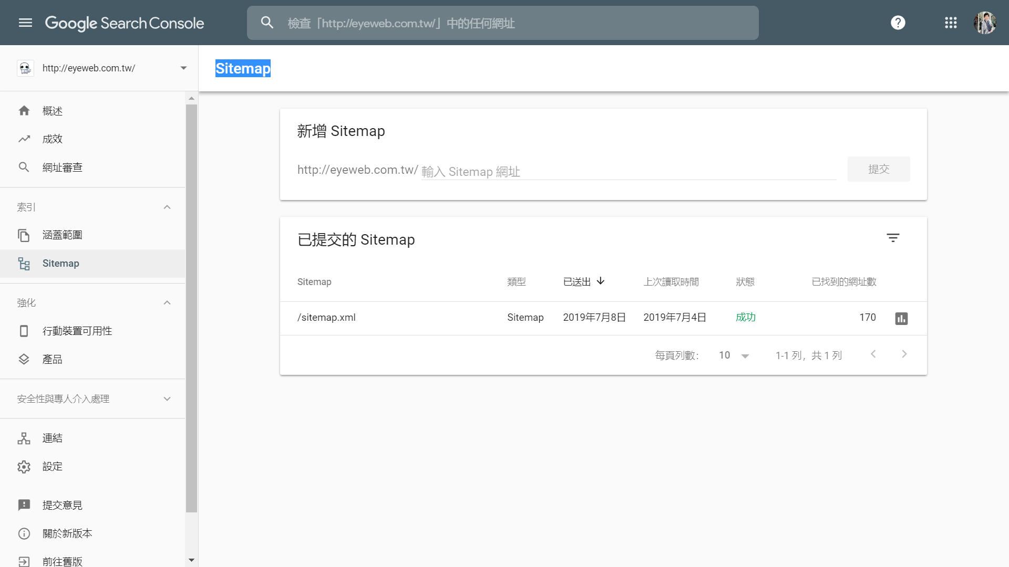
Task: Sort by 已送出 column header
Action: (577, 282)
